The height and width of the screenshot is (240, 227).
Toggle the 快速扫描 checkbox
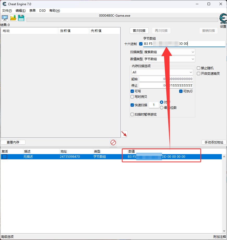tap(132, 105)
